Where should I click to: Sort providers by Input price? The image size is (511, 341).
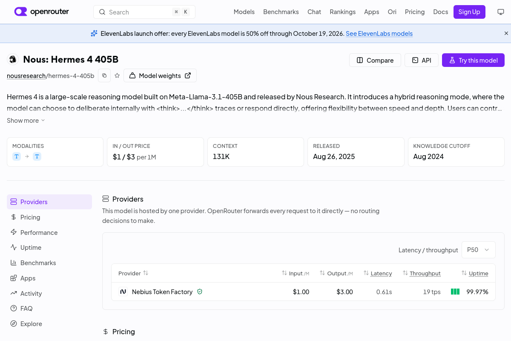296,273
